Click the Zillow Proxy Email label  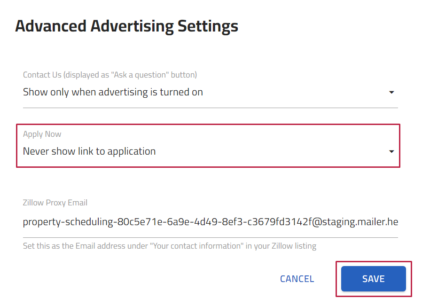tap(55, 203)
